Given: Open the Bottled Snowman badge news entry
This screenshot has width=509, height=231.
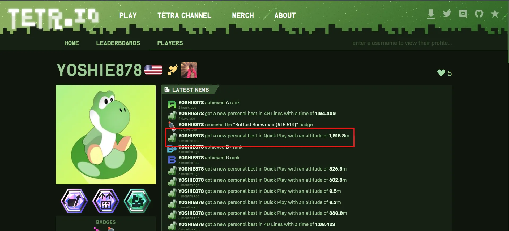Looking at the screenshot, I should point(245,125).
